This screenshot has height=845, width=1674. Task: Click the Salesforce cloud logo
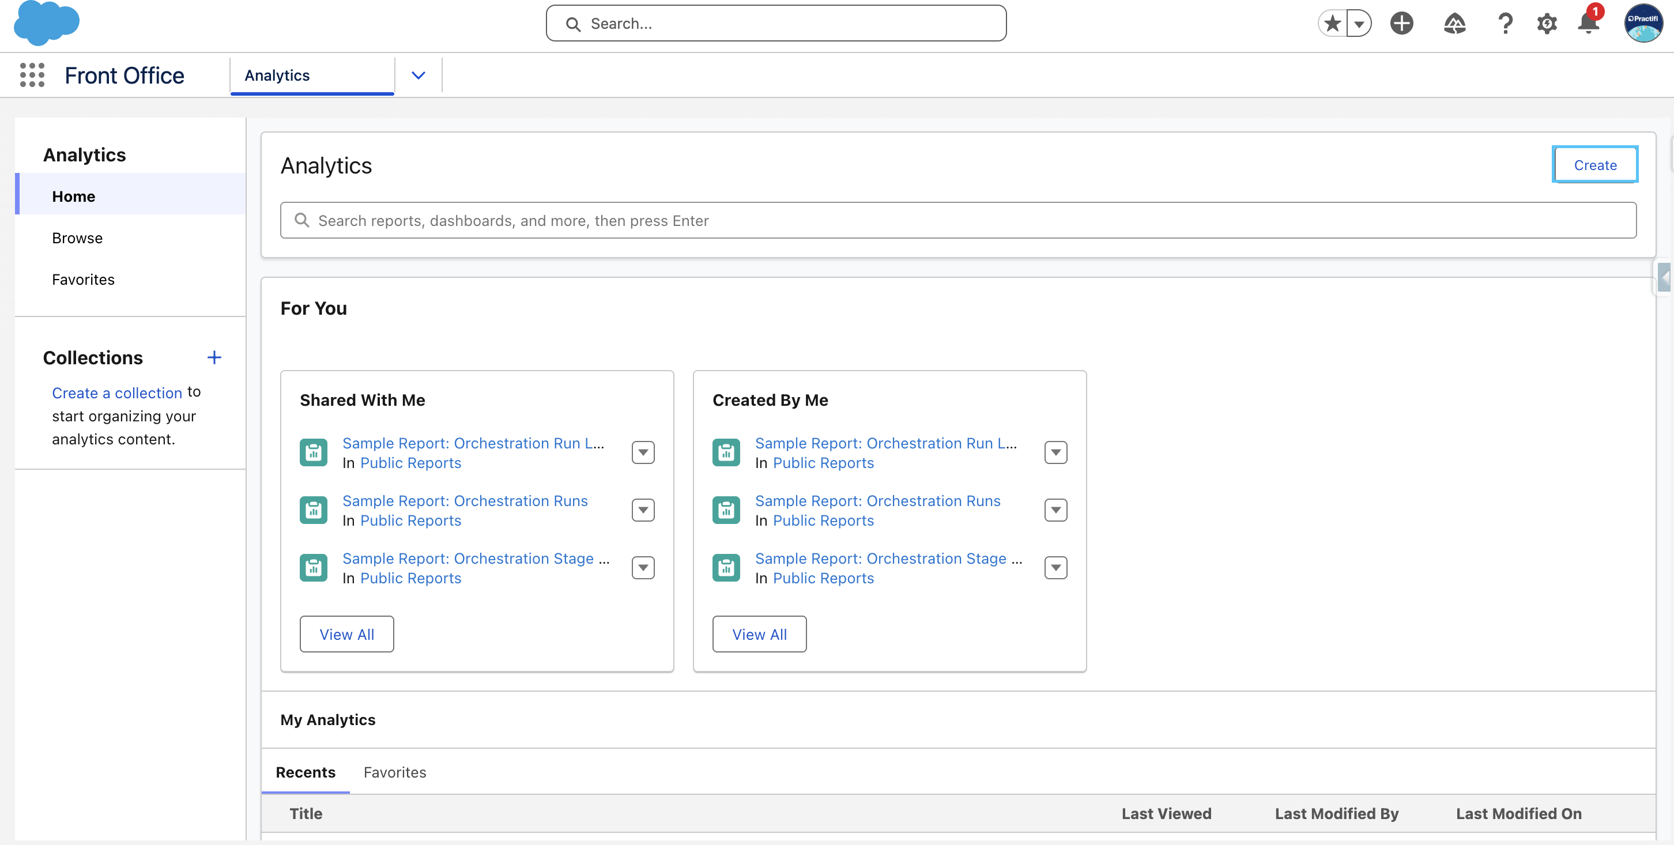46,24
